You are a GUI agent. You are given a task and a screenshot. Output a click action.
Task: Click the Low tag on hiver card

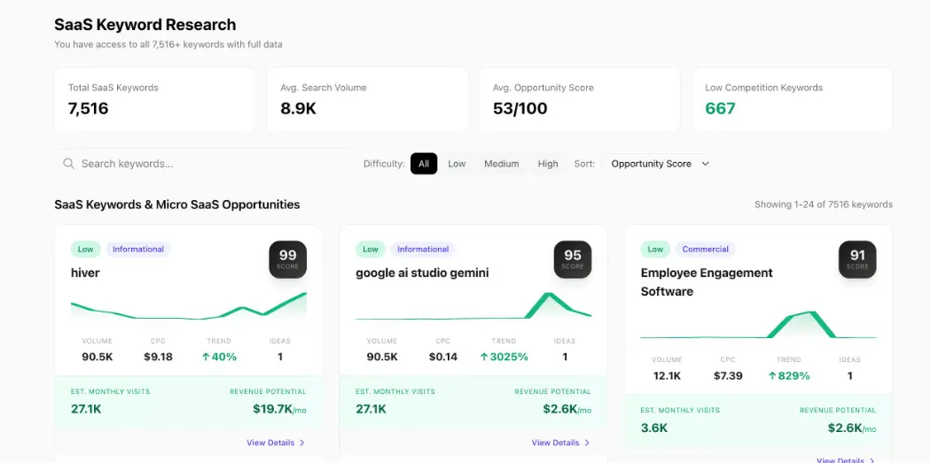[85, 249]
